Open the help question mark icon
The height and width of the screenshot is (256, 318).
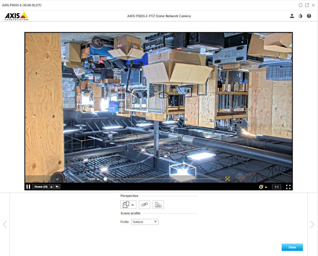coord(309,16)
